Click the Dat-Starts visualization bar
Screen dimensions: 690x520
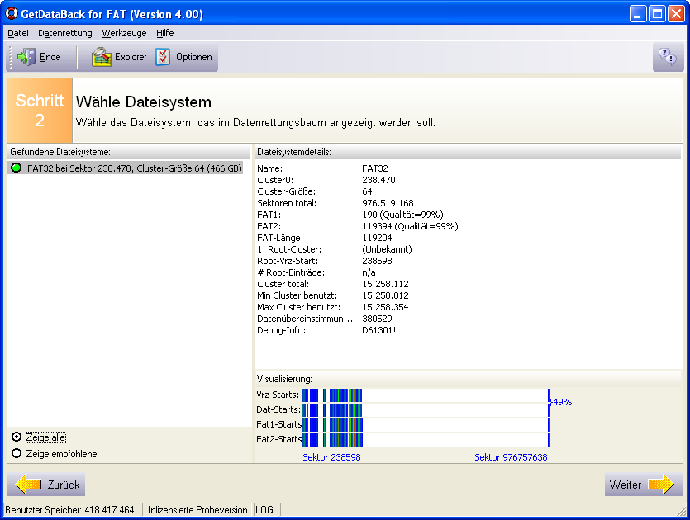(426, 410)
